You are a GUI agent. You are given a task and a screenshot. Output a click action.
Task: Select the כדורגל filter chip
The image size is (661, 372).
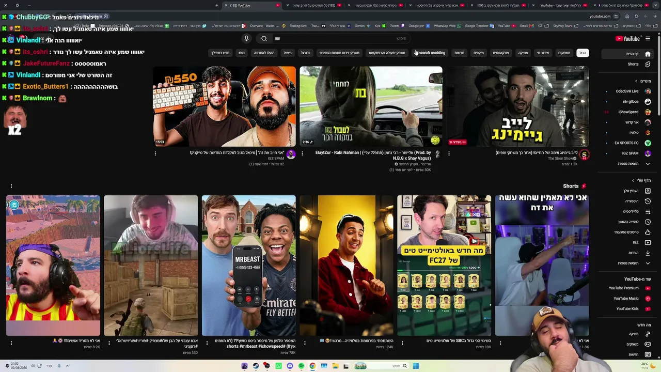tap(306, 53)
